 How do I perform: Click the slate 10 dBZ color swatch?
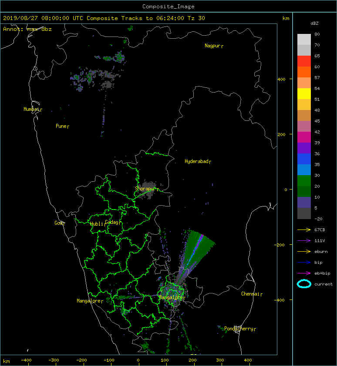(x=304, y=203)
